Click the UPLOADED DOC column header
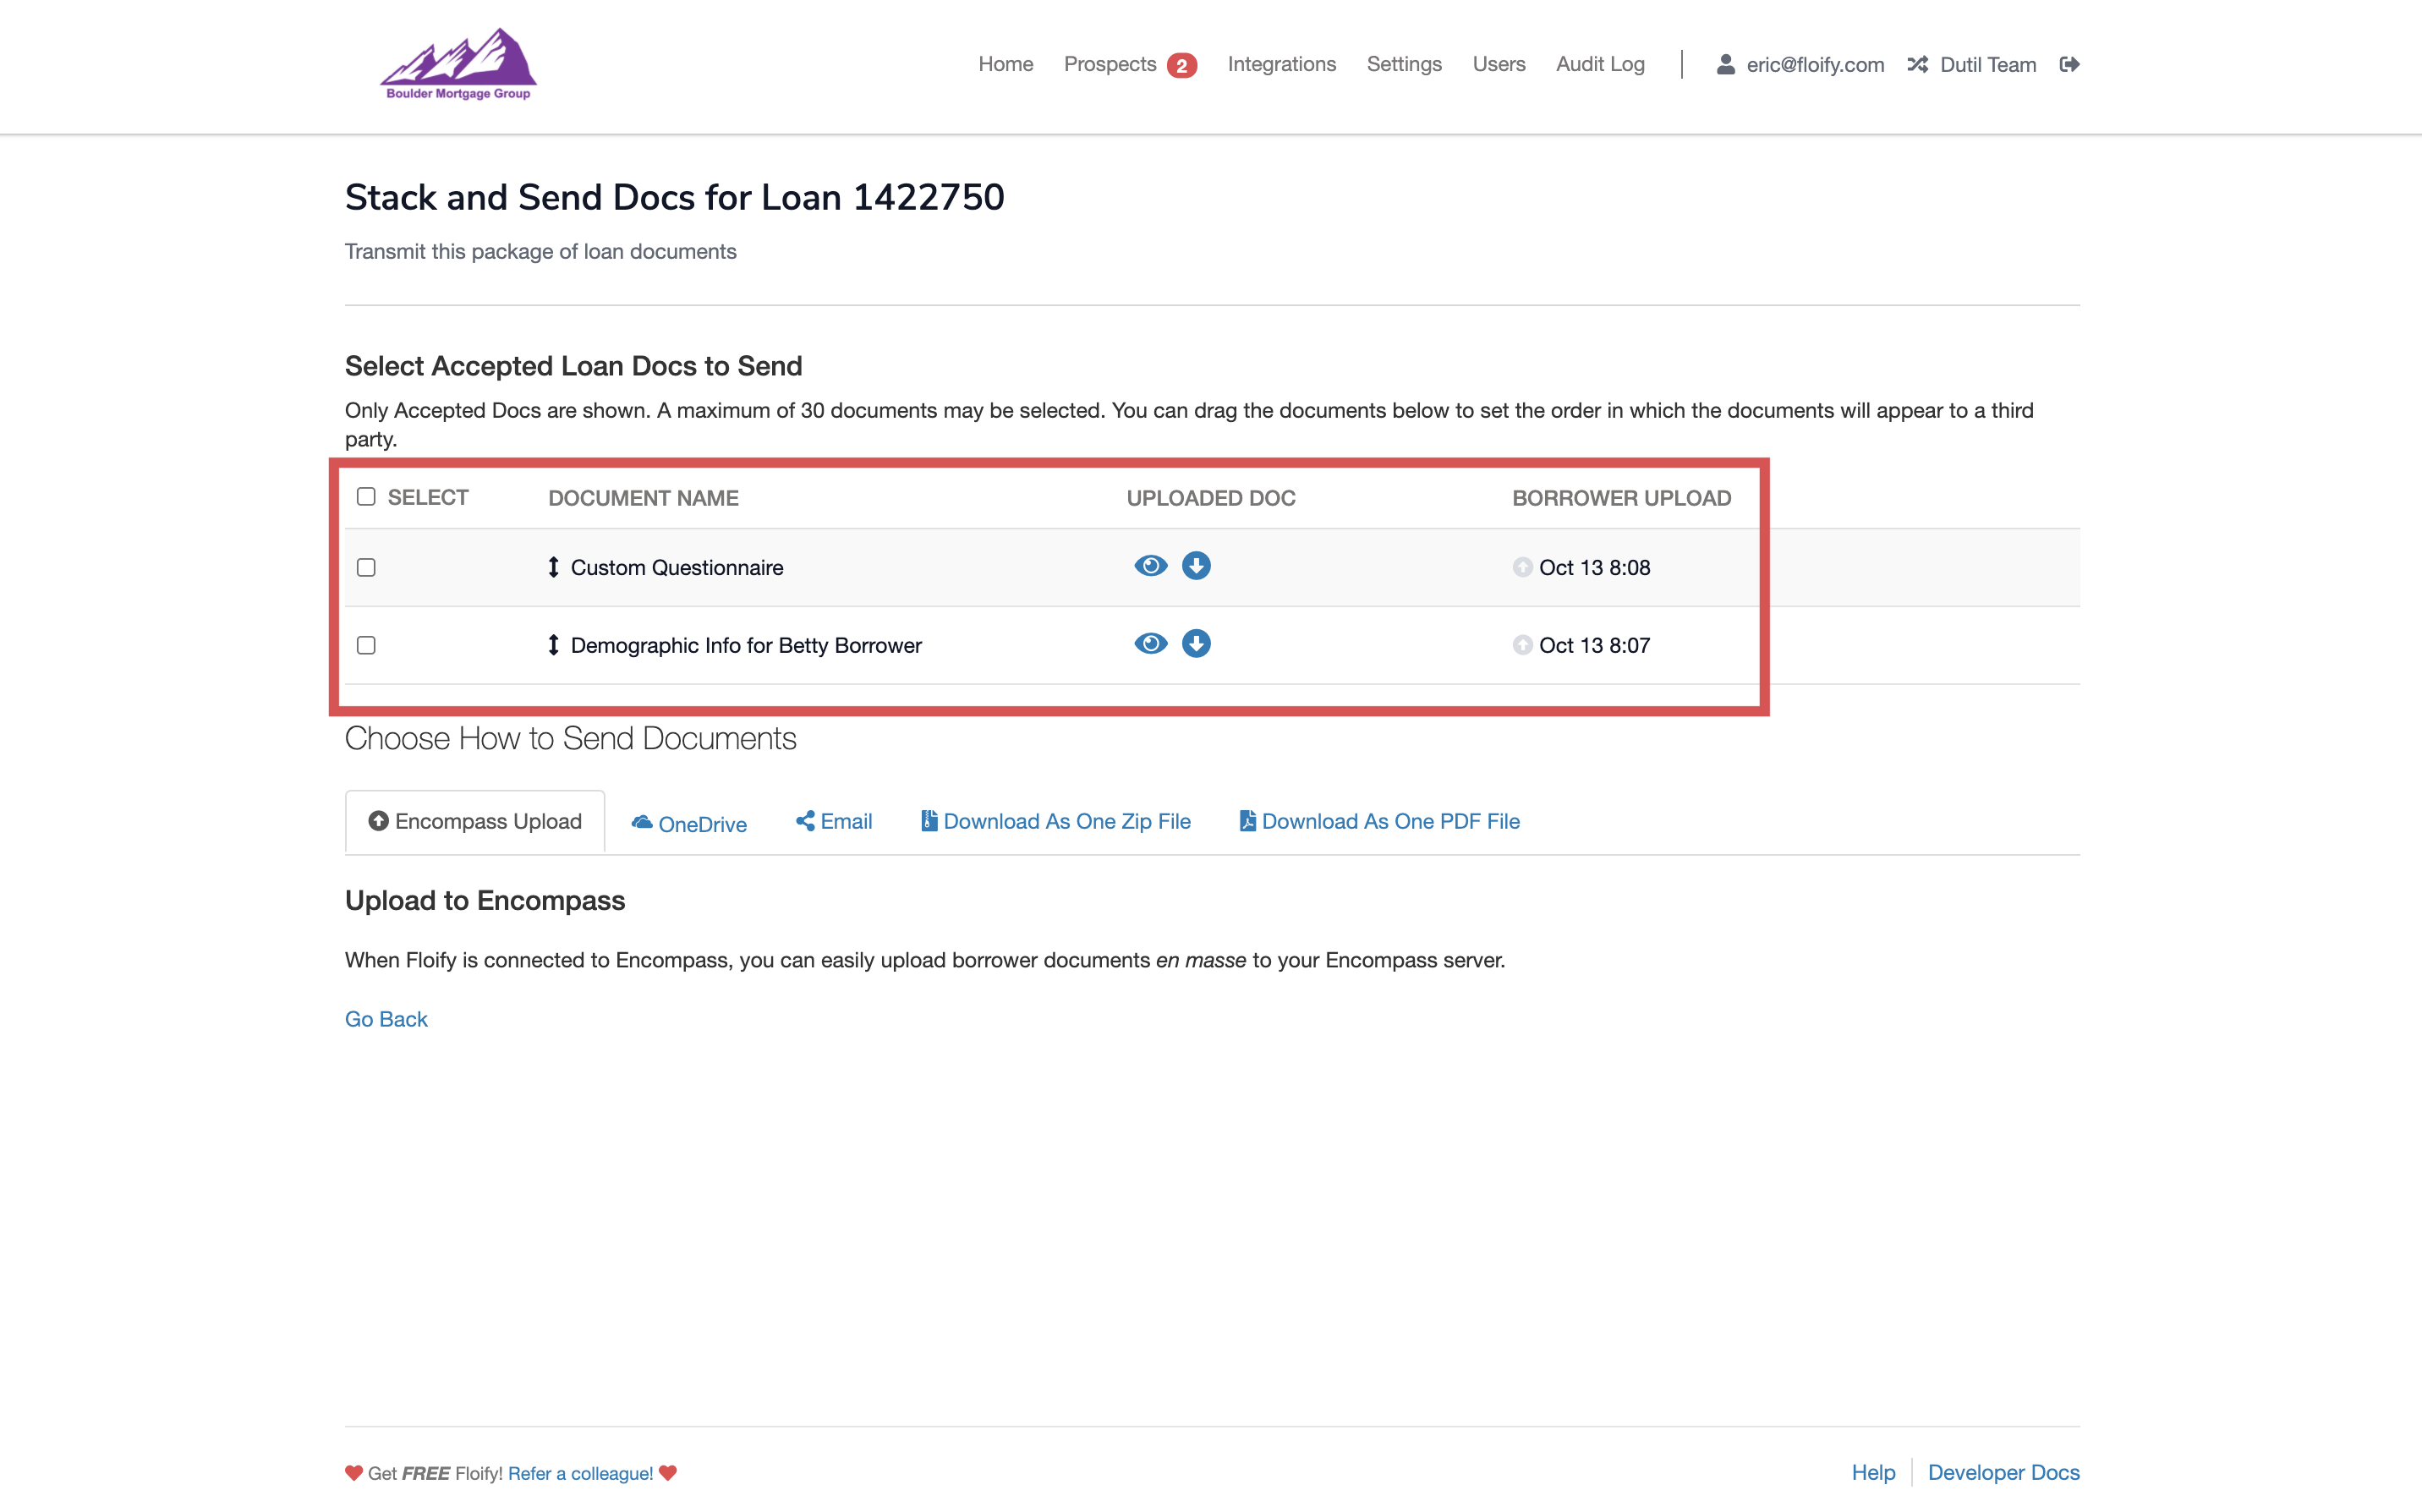Screen dimensions: 2422x1512 point(1211,498)
